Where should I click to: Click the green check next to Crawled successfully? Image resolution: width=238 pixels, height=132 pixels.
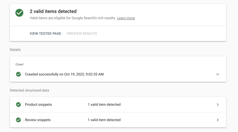18,74
